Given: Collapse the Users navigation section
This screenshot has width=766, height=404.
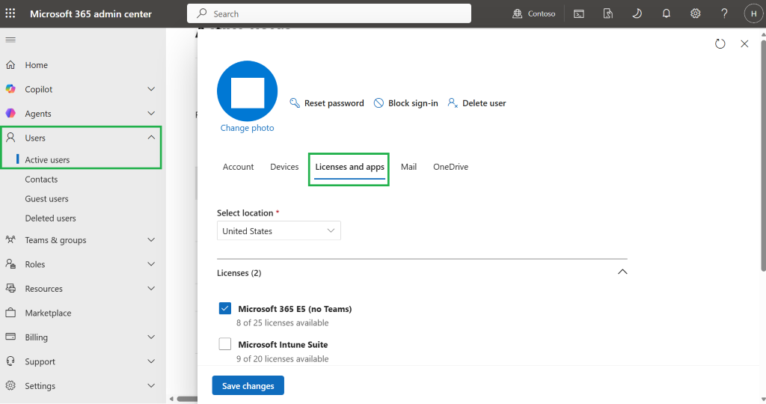Looking at the screenshot, I should point(151,137).
